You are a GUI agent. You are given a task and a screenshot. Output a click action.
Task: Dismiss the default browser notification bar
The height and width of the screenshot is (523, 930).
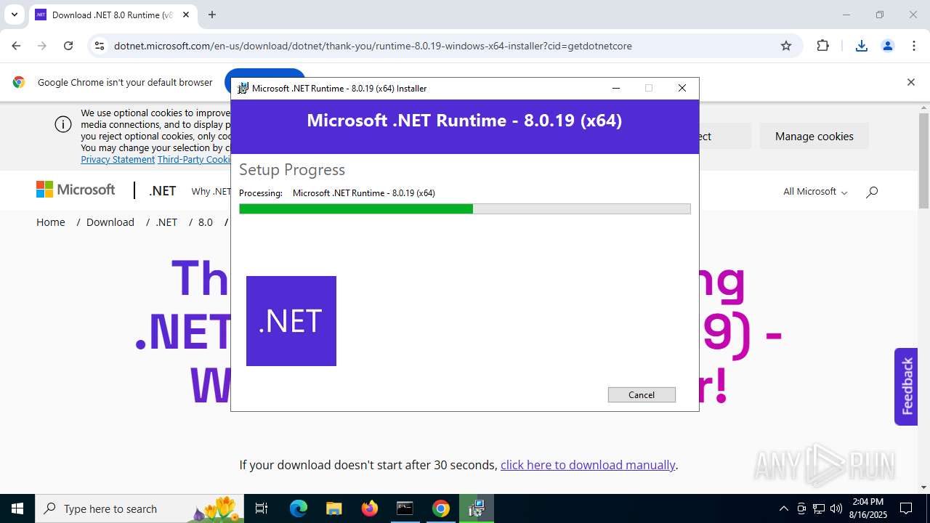(x=910, y=82)
